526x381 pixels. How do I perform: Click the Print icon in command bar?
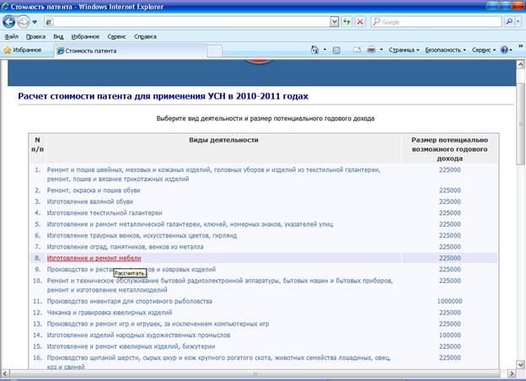[x=371, y=51]
